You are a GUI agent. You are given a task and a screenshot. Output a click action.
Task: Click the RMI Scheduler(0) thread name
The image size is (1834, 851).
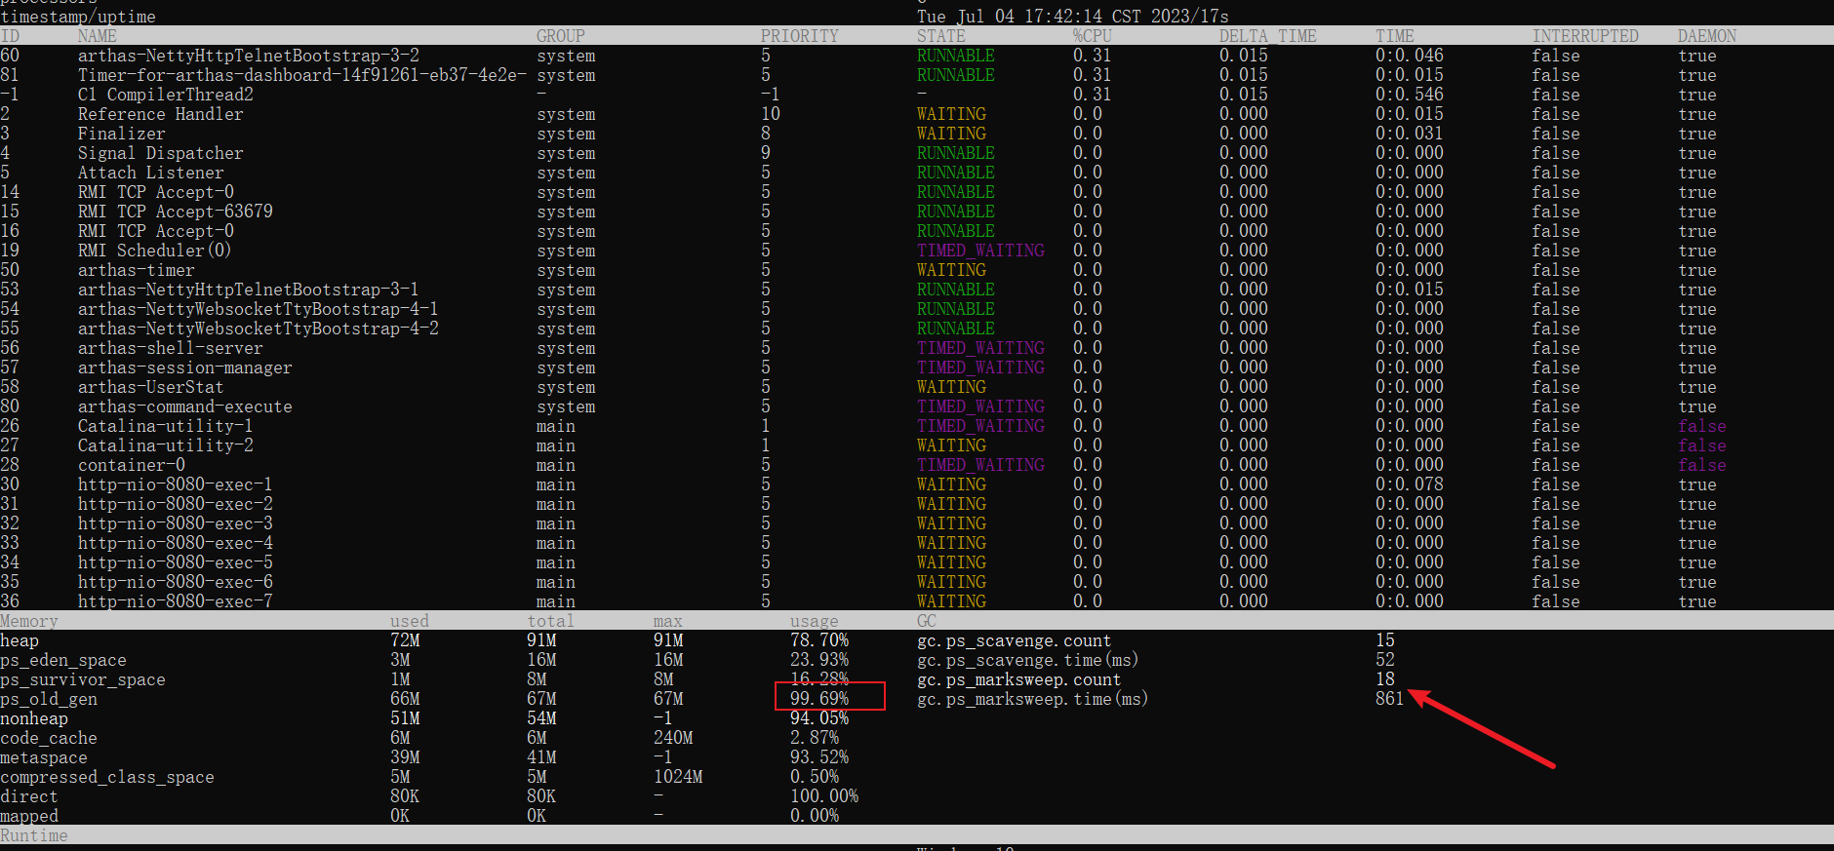click(154, 251)
